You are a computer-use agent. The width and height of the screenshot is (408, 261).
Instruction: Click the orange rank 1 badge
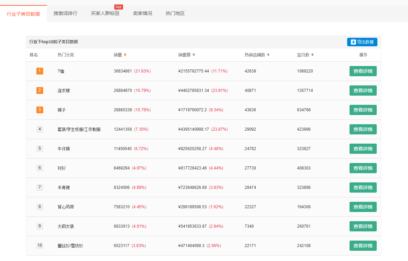coord(40,71)
